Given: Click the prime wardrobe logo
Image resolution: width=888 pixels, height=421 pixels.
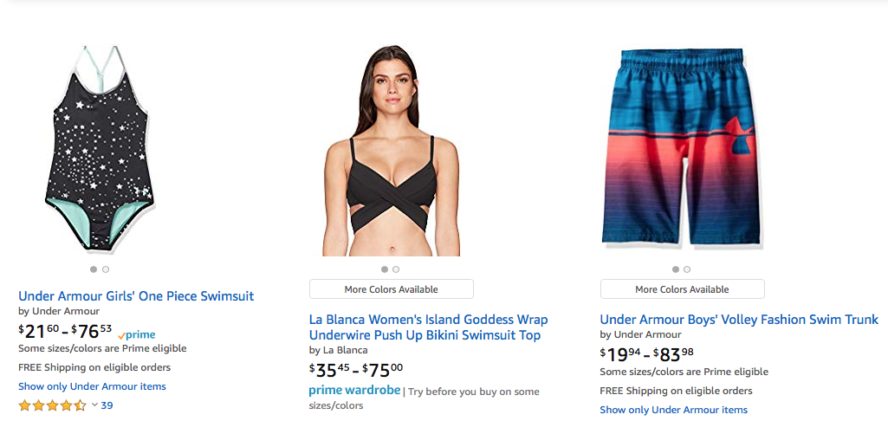Looking at the screenshot, I should 354,391.
